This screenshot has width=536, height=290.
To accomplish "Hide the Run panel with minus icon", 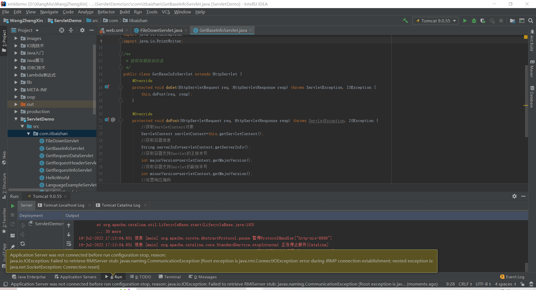I will click(x=523, y=196).
